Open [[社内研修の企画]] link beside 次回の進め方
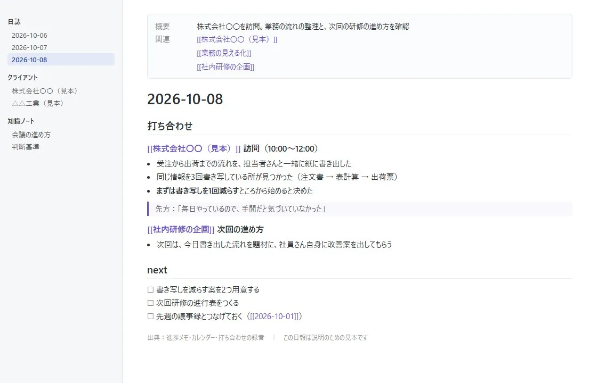Image resolution: width=597 pixels, height=383 pixels. (x=181, y=229)
